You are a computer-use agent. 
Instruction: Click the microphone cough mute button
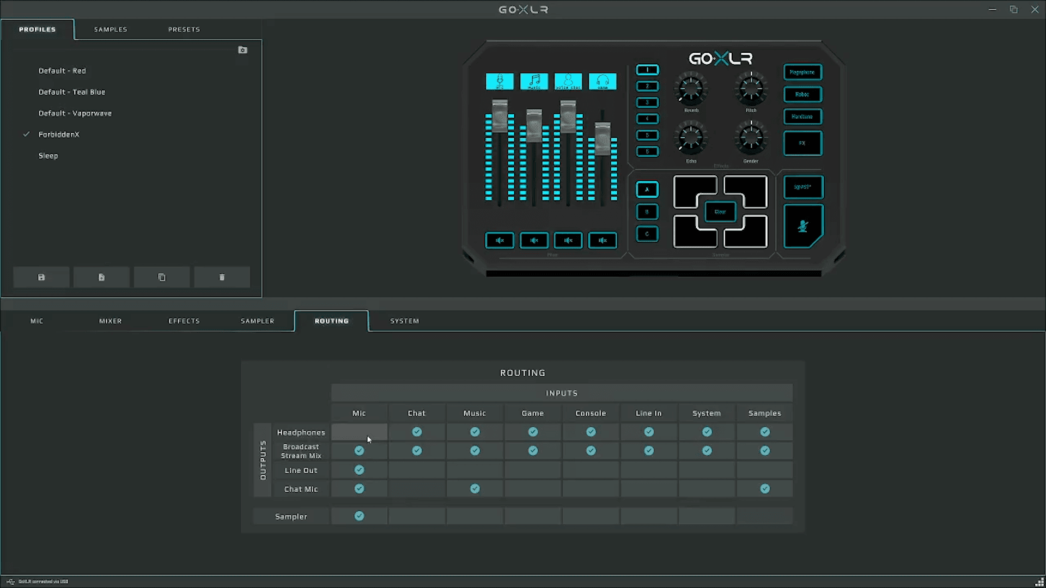click(803, 226)
